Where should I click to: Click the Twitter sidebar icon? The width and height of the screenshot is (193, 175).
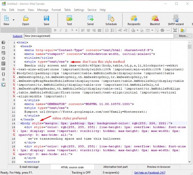click(x=3, y=48)
